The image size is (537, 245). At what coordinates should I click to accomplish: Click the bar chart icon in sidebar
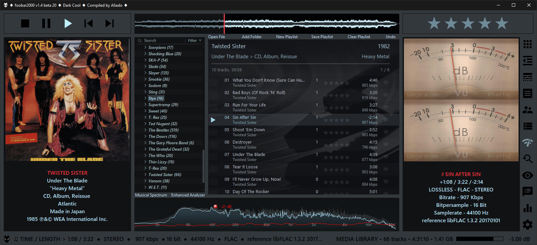528,208
